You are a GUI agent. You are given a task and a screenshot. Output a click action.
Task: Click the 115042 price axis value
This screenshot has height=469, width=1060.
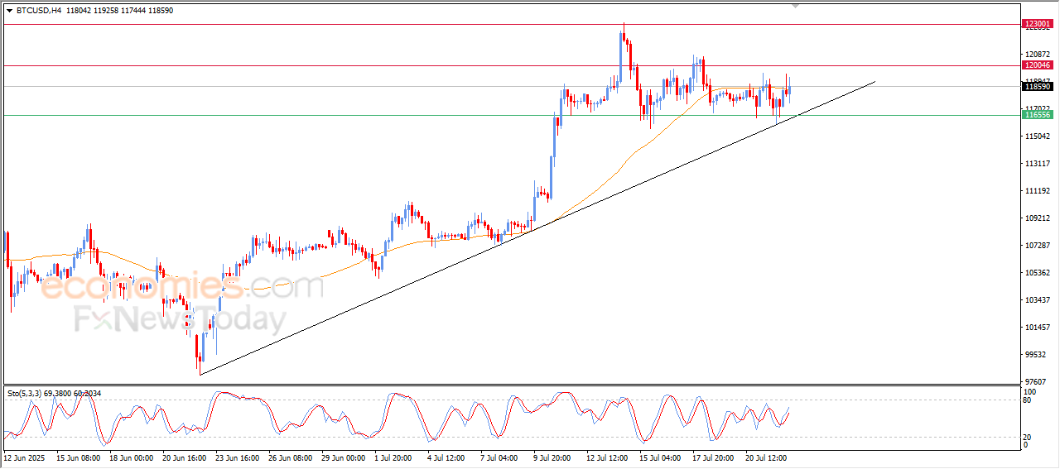click(1038, 136)
